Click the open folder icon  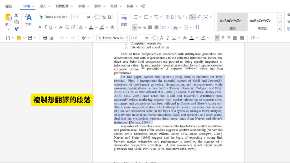[19, 38]
